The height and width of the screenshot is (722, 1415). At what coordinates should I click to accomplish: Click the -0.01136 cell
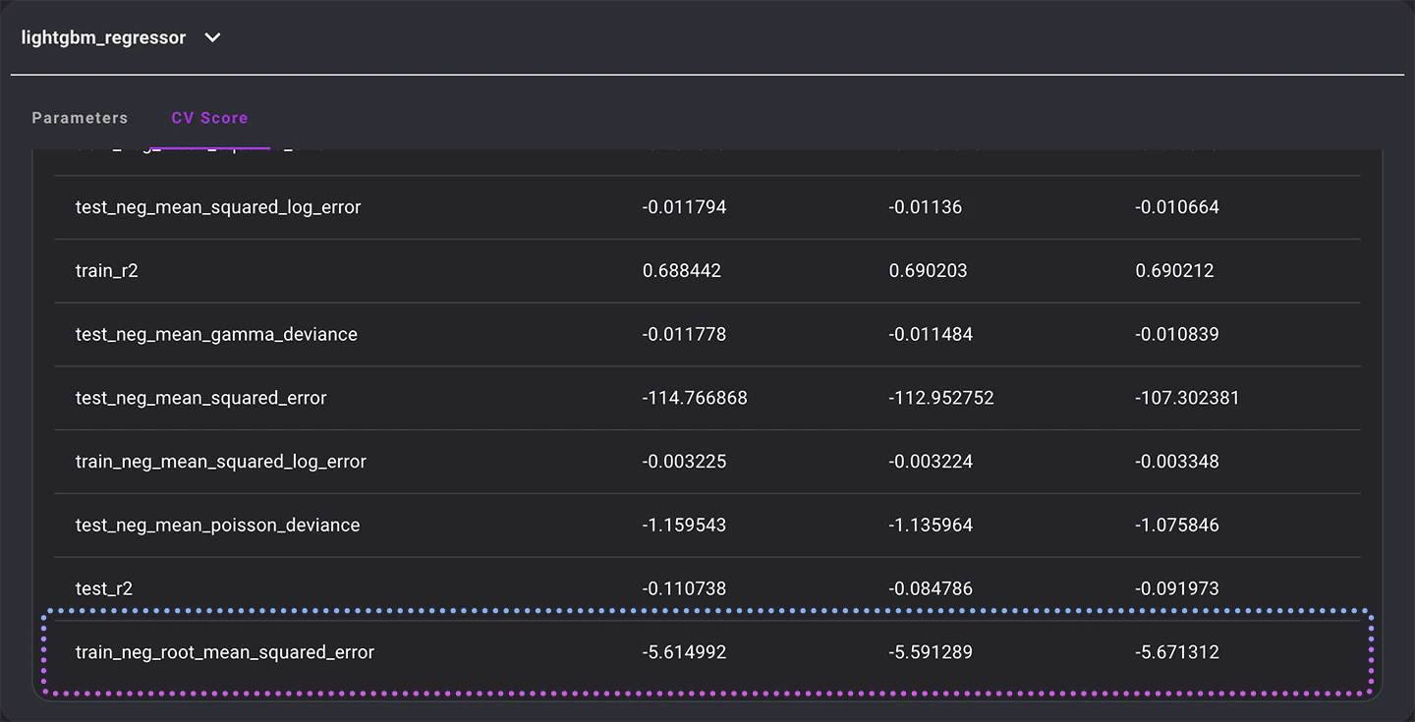pyautogui.click(x=926, y=207)
